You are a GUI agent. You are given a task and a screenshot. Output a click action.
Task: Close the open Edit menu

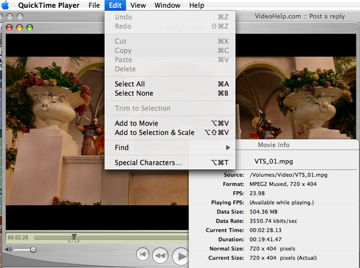pos(115,5)
